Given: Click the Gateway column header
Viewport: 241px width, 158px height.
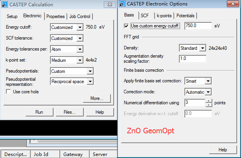Looking at the screenshot, I should (x=75, y=154).
